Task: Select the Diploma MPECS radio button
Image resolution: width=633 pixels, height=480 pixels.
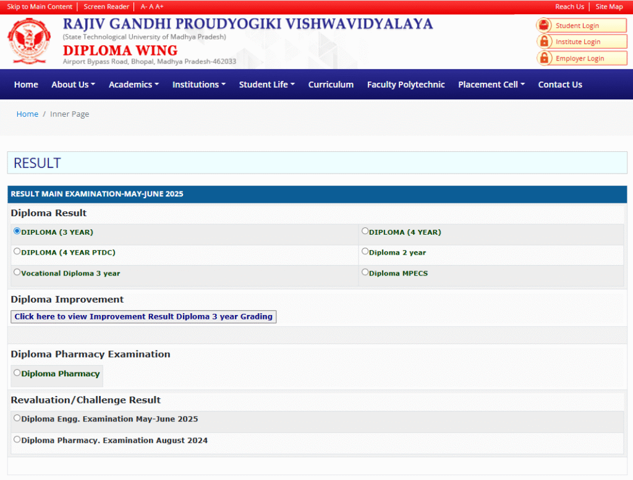Action: 365,272
